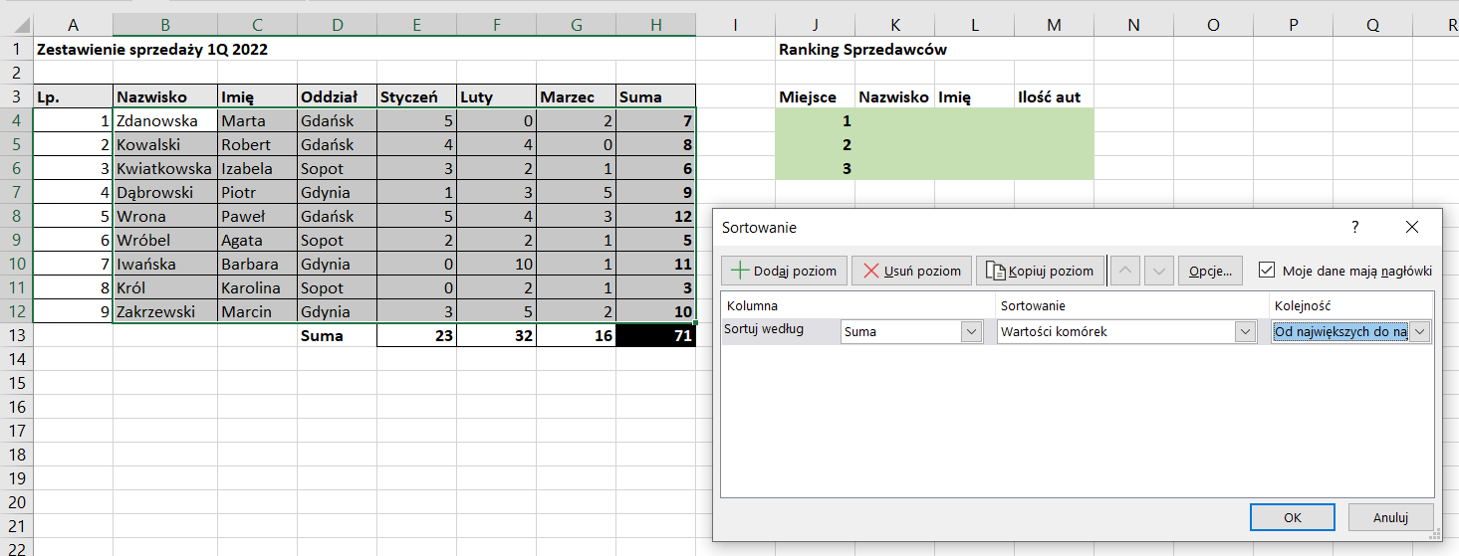
Task: Click the Styczeń header cell
Action: tap(416, 96)
